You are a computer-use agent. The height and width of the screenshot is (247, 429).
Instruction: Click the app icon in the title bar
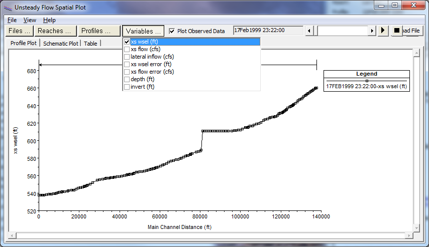(7, 8)
